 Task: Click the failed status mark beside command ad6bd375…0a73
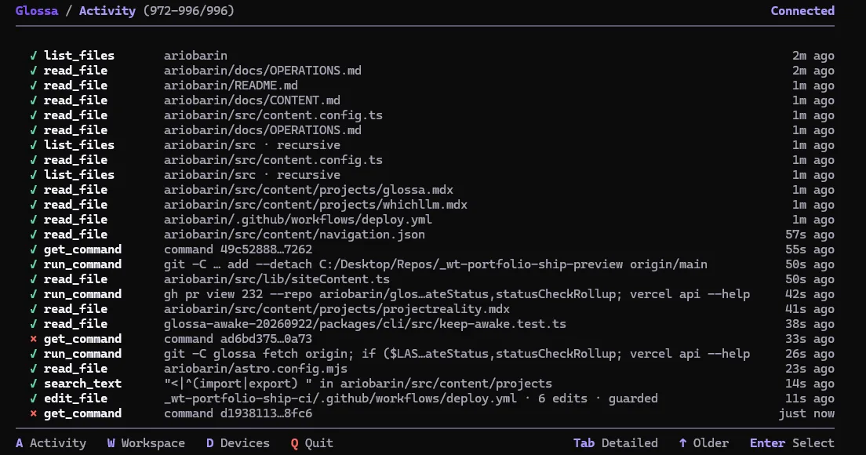34,339
